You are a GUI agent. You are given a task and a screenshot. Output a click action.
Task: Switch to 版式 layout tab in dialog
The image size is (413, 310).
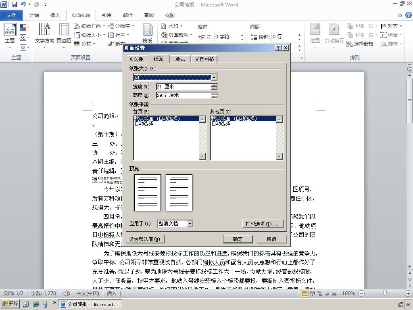(180, 59)
